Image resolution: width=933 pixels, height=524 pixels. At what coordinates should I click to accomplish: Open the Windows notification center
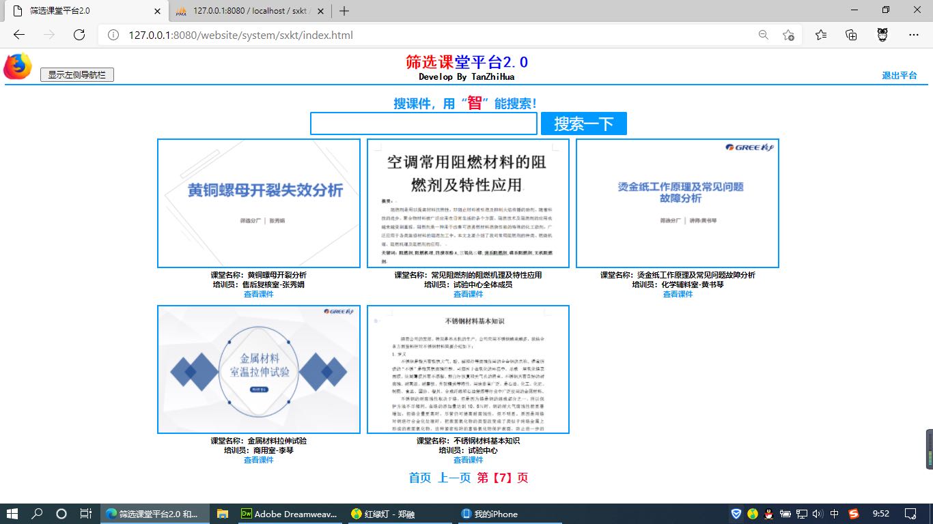pos(910,514)
